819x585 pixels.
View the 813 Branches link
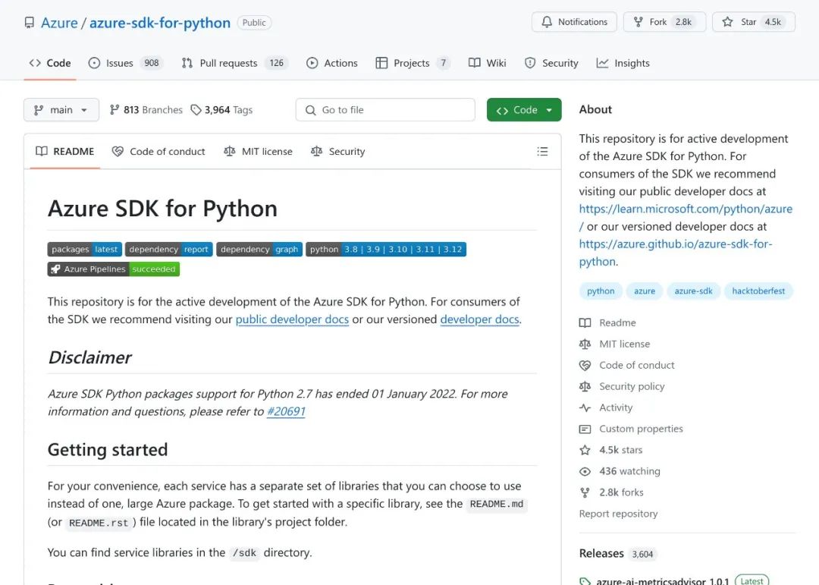[146, 110]
